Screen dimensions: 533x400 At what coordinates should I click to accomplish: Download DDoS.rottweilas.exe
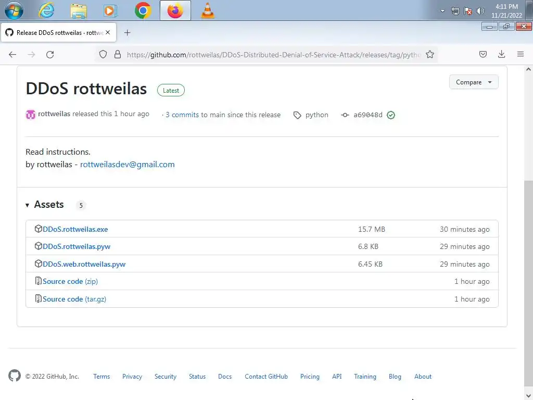click(75, 229)
